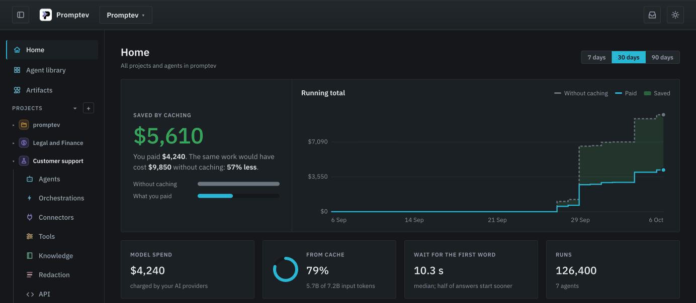Click the Redaction lines icon

(x=30, y=275)
